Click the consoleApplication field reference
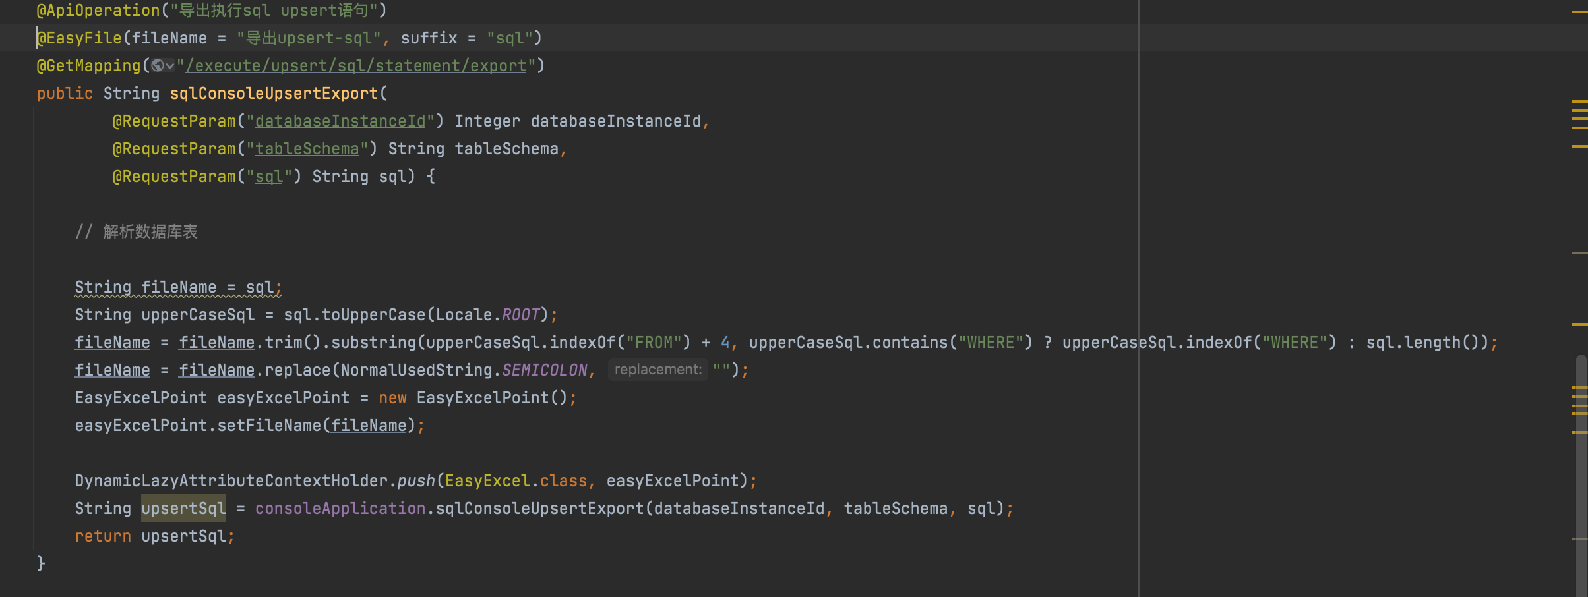 [x=340, y=509]
